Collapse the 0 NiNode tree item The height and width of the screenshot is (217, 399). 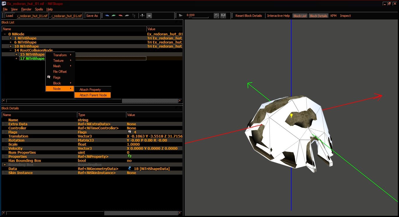(x=5, y=34)
